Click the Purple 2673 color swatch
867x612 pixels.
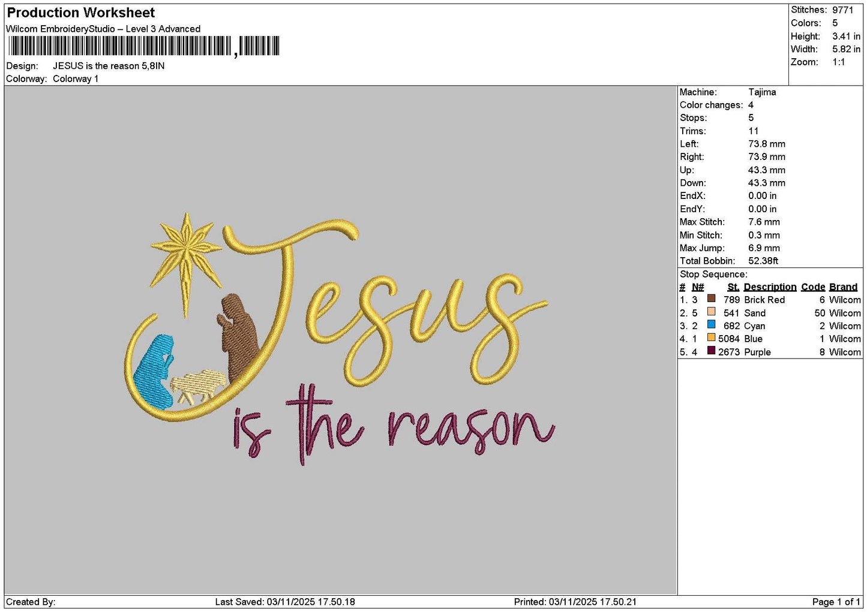pos(712,351)
